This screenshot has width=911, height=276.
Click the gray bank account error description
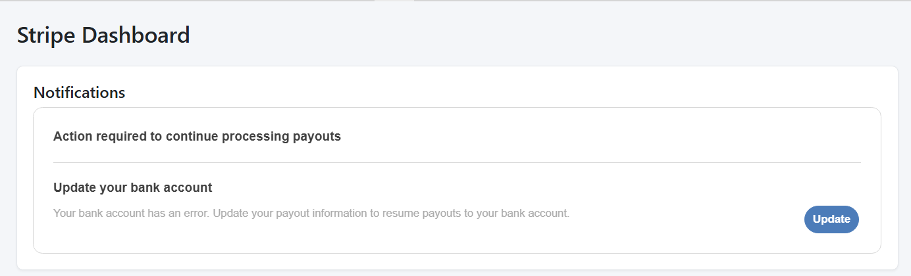[x=311, y=214]
